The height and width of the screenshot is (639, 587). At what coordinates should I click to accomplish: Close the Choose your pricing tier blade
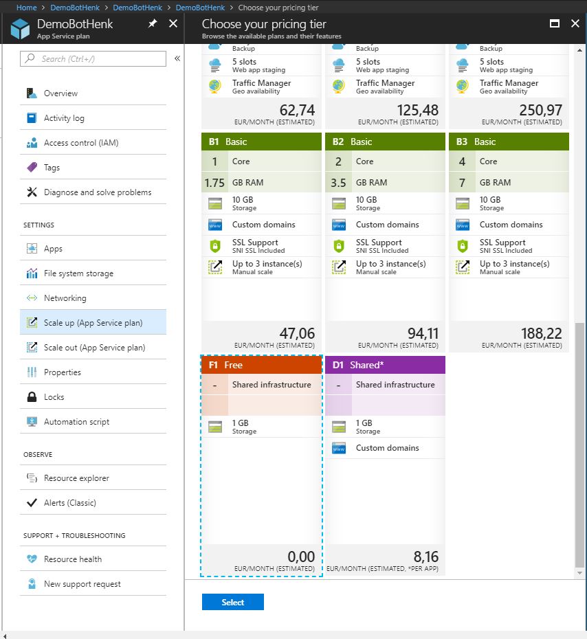[575, 23]
